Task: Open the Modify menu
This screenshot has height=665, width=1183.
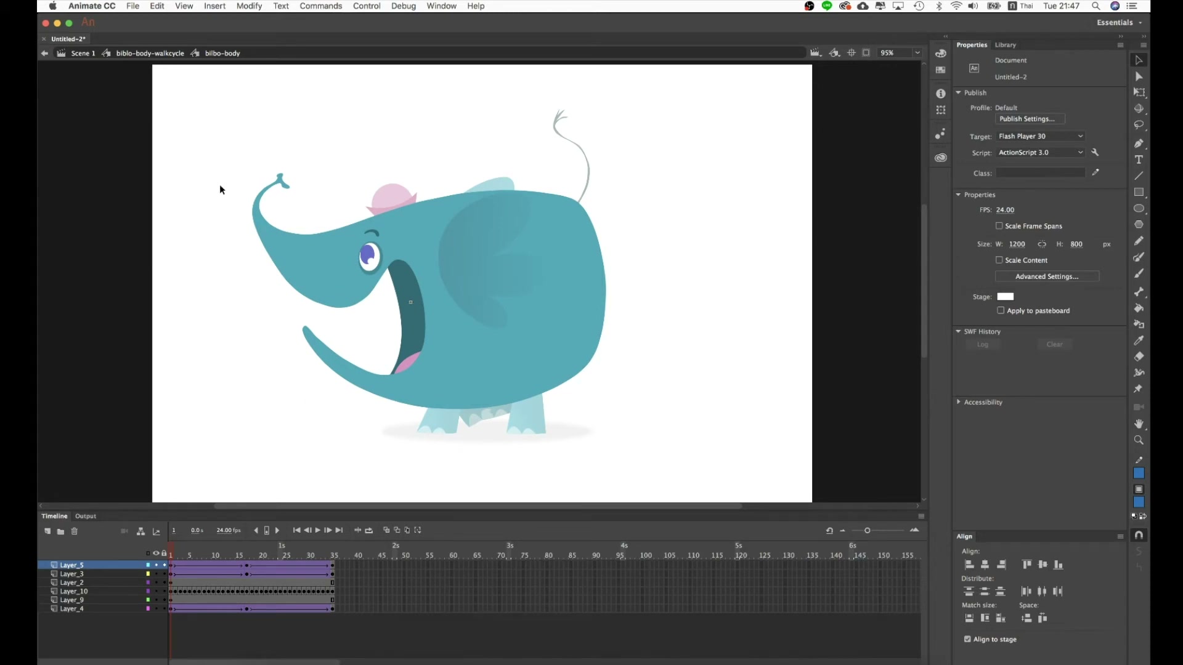Action: 249,6
